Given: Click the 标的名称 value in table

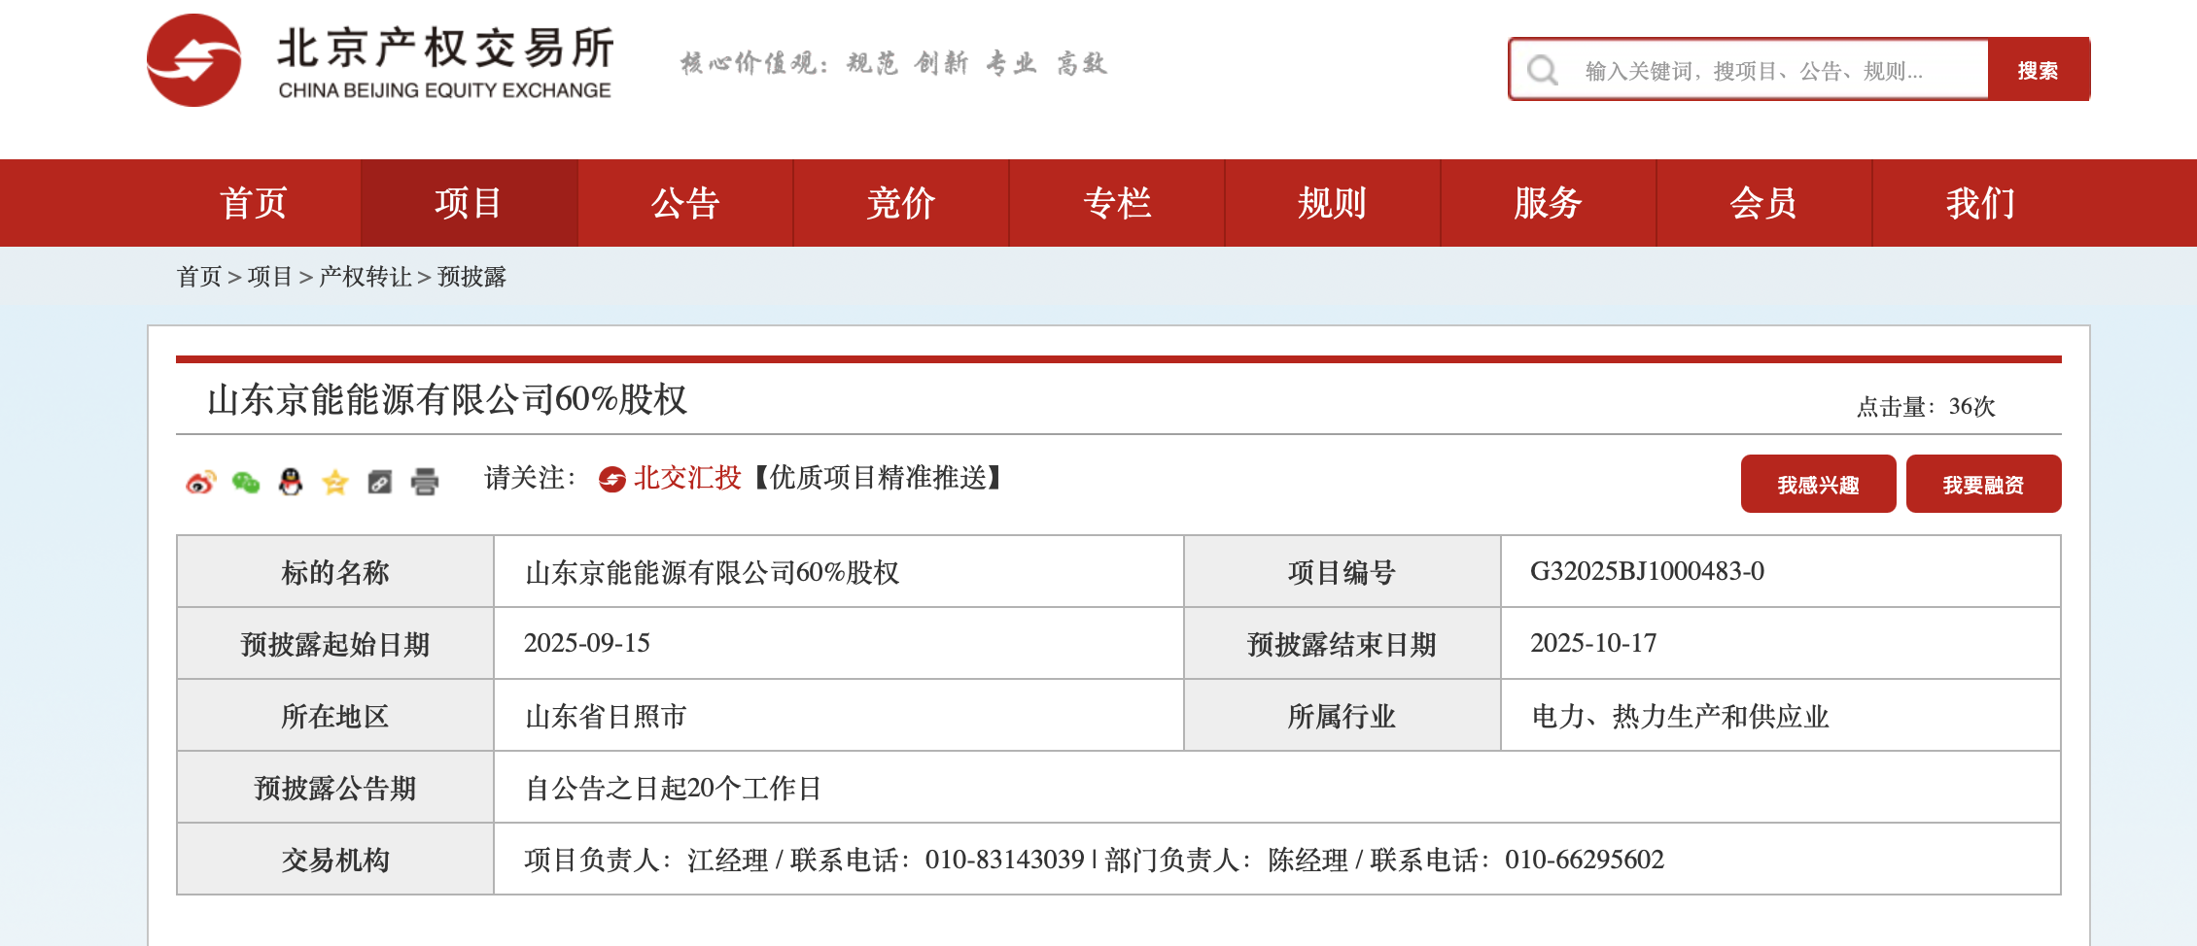Looking at the screenshot, I should coord(712,572).
